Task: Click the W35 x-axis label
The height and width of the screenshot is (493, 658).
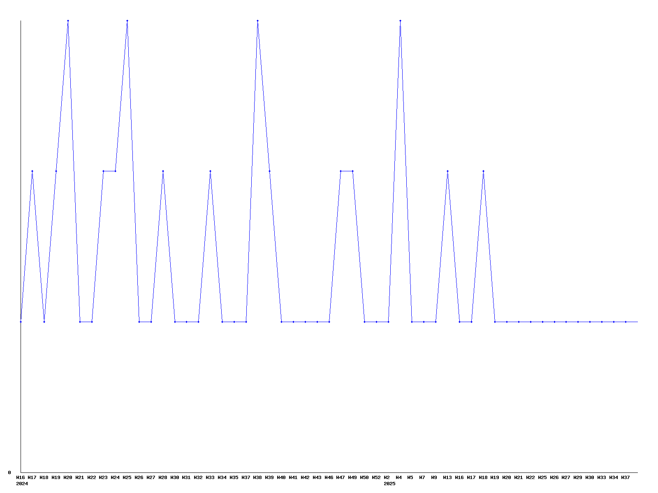Action: pos(234,478)
